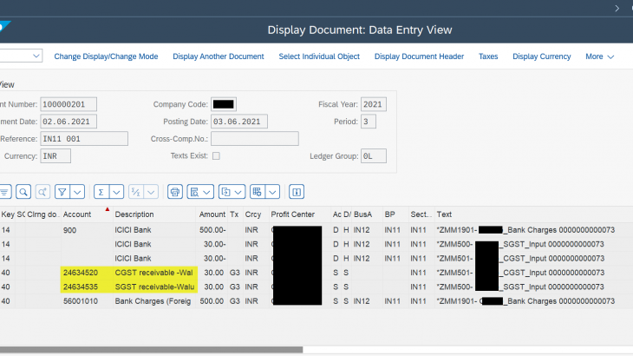This screenshot has width=633, height=356.
Task: Open the Subtotals dropdown arrow
Action: 151,192
